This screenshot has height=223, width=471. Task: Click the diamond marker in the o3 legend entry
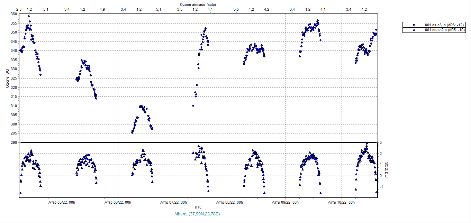coord(414,25)
